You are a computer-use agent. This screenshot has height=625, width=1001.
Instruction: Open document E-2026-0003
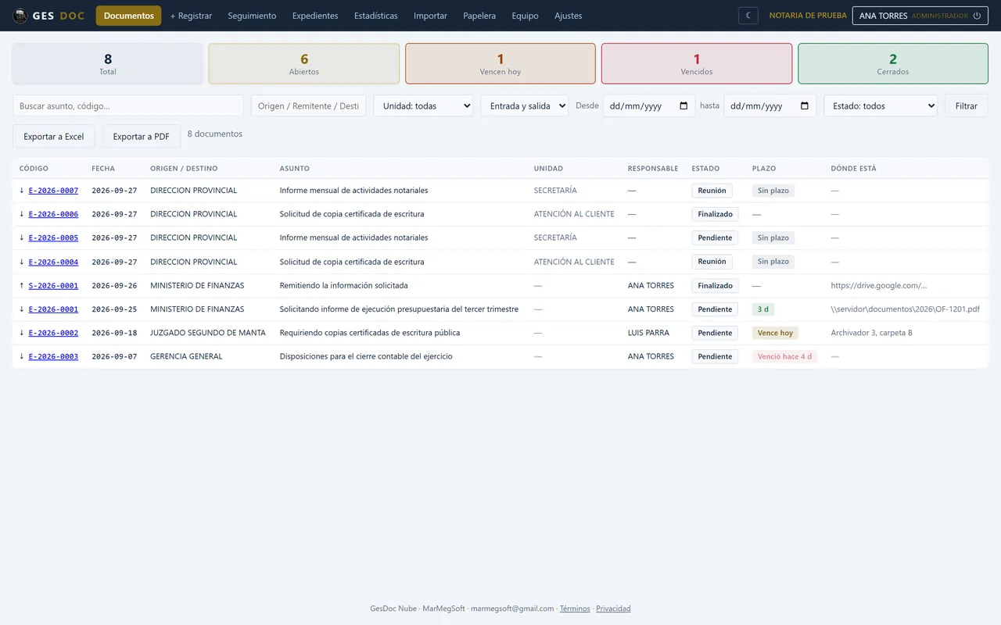pyautogui.click(x=53, y=356)
